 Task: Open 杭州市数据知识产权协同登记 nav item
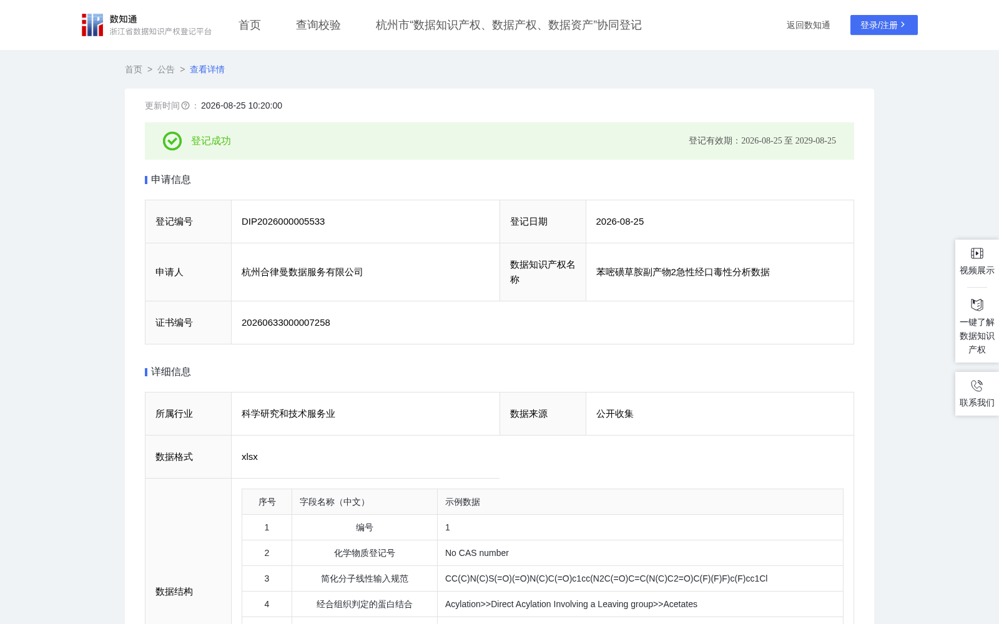509,25
